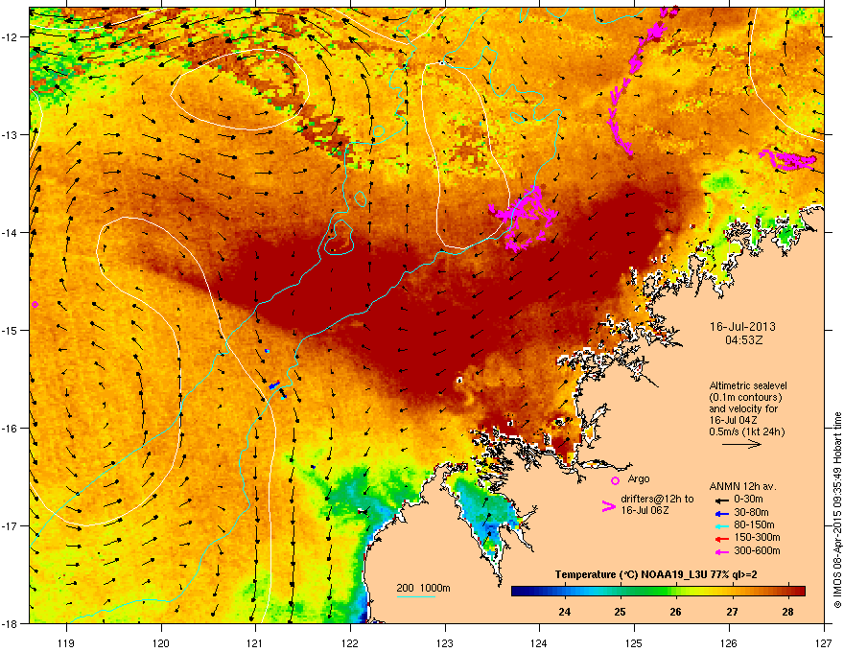The image size is (844, 652).
Task: Click the '28' color bar tick label
Action: (x=788, y=612)
